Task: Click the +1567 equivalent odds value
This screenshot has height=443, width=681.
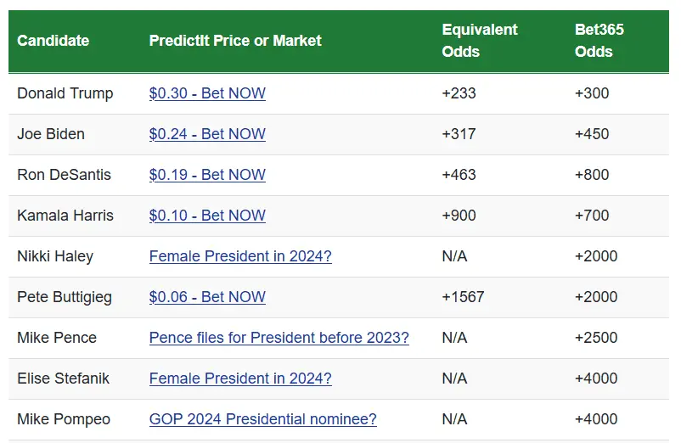Action: [x=463, y=297]
